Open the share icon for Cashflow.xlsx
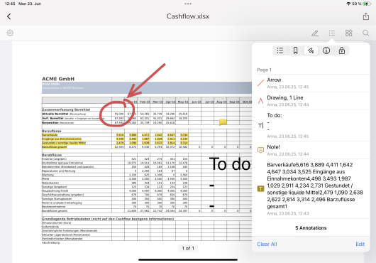 (x=365, y=16)
